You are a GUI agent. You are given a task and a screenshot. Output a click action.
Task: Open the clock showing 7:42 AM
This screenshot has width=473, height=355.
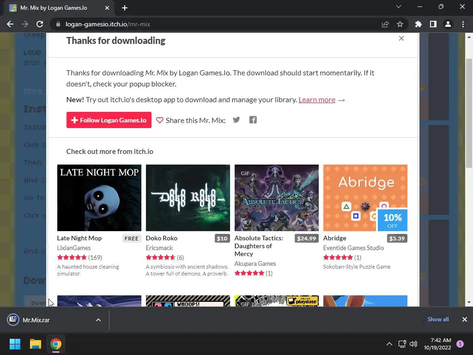pyautogui.click(x=437, y=344)
